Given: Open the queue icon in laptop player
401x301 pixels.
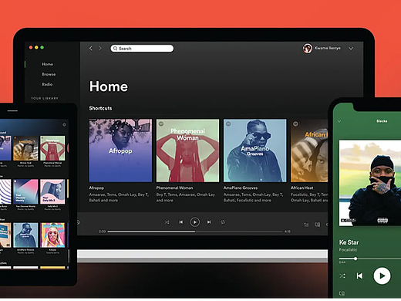Looking at the screenshot, I should 306,225.
